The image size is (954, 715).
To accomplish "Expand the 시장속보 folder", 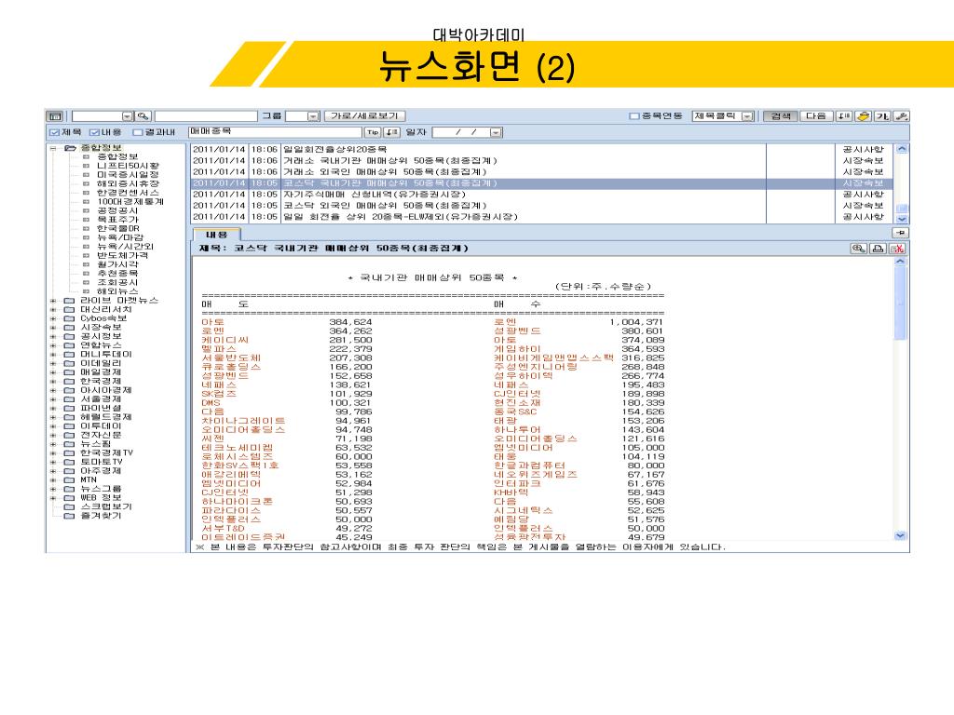I will pos(53,327).
